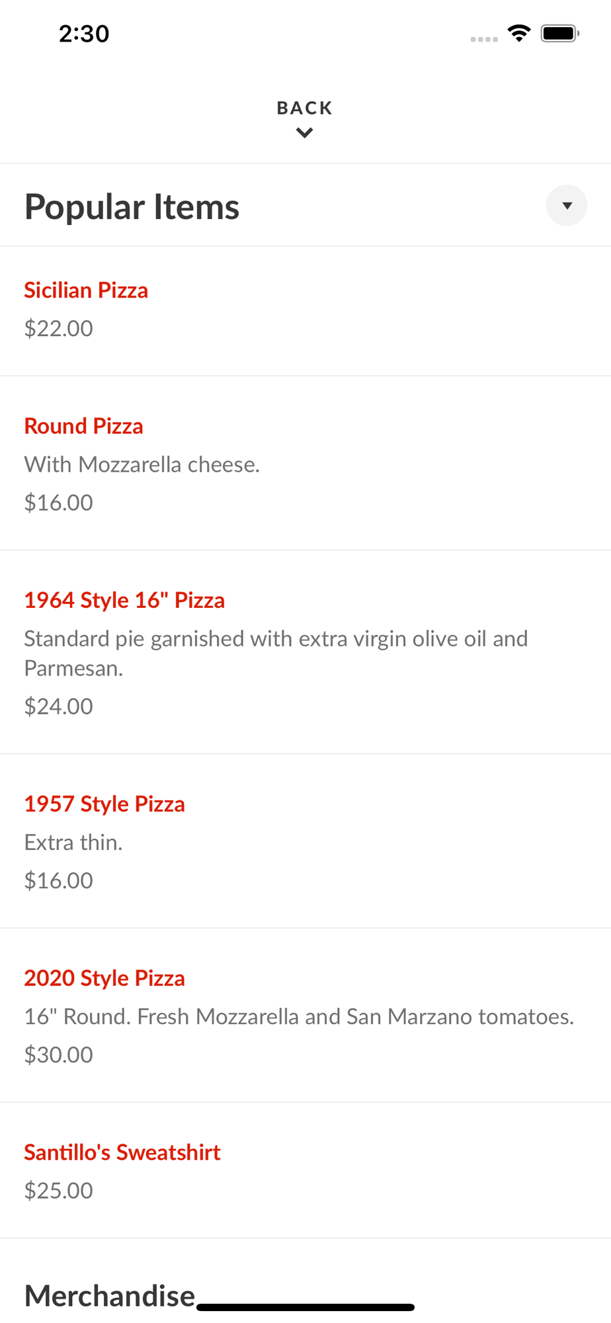Tap the down chevron under BACK
Screen dimensions: 611x1323
(304, 133)
